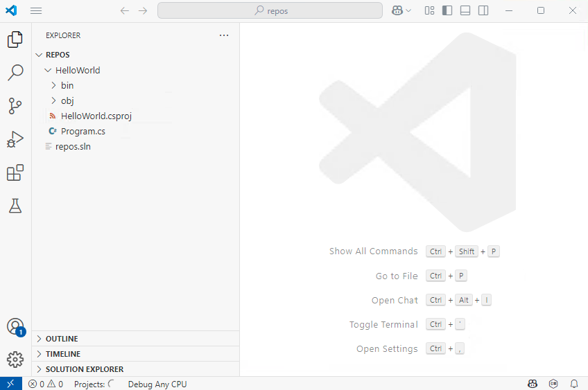Toggle the bottom panel
Screen dimensions: 588x390
tap(465, 10)
